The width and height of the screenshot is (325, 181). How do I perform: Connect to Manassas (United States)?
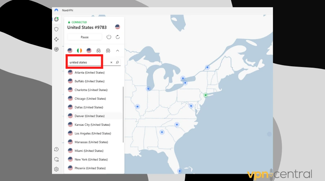coord(94,142)
